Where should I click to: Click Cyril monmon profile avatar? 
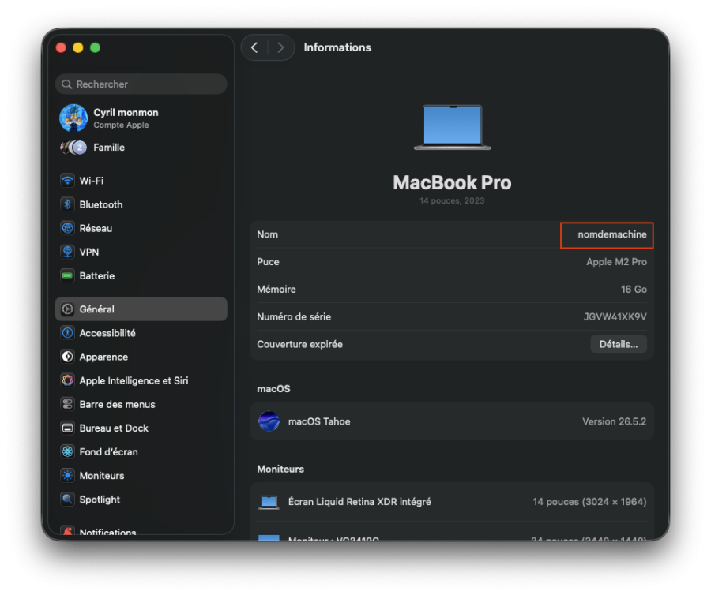73,118
